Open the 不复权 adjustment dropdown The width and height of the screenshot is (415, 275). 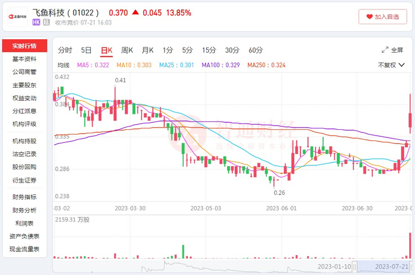(391, 65)
